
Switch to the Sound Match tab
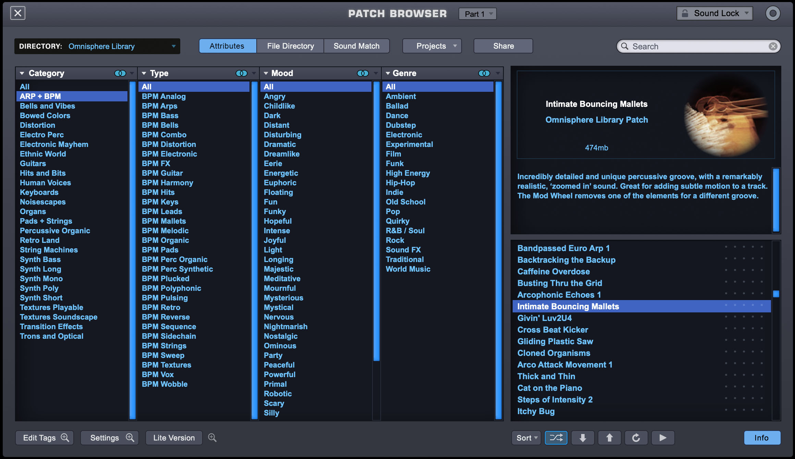coord(356,46)
